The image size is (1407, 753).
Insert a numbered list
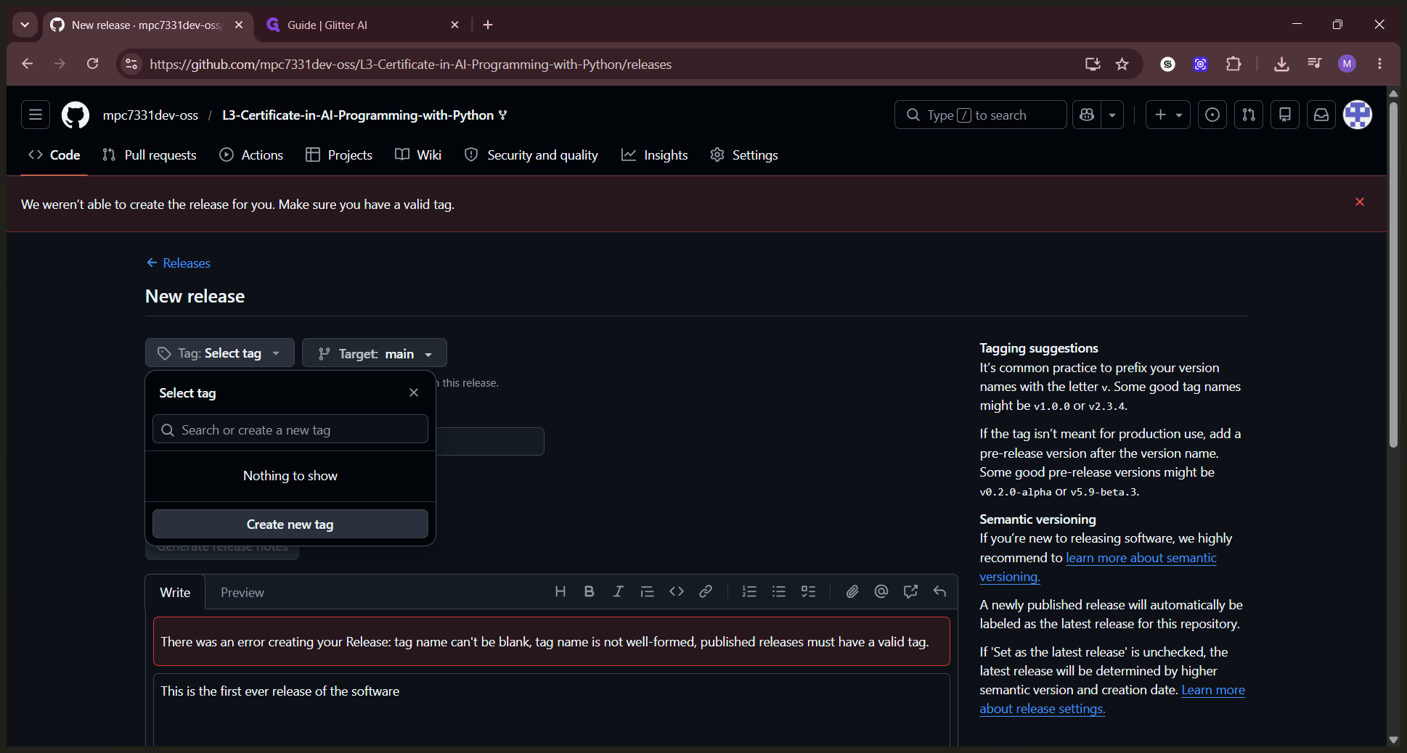click(x=750, y=592)
